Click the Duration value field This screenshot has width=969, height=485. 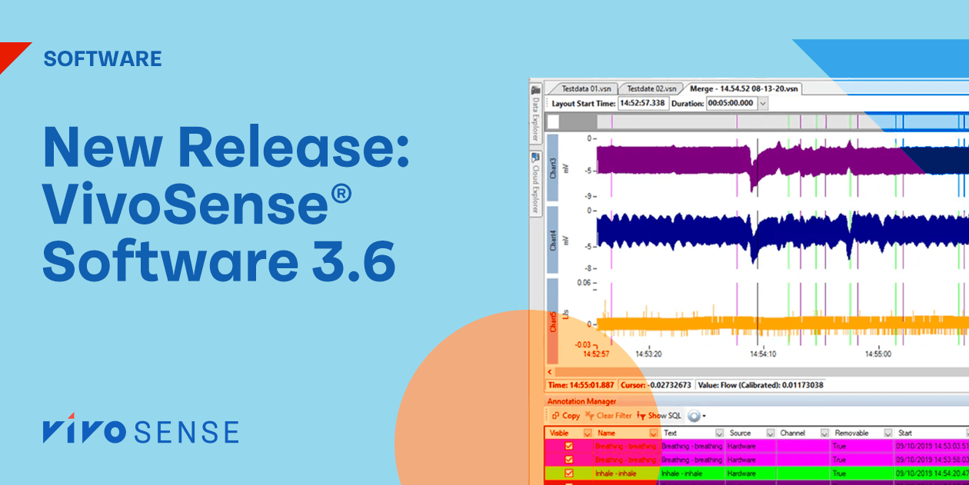[732, 103]
